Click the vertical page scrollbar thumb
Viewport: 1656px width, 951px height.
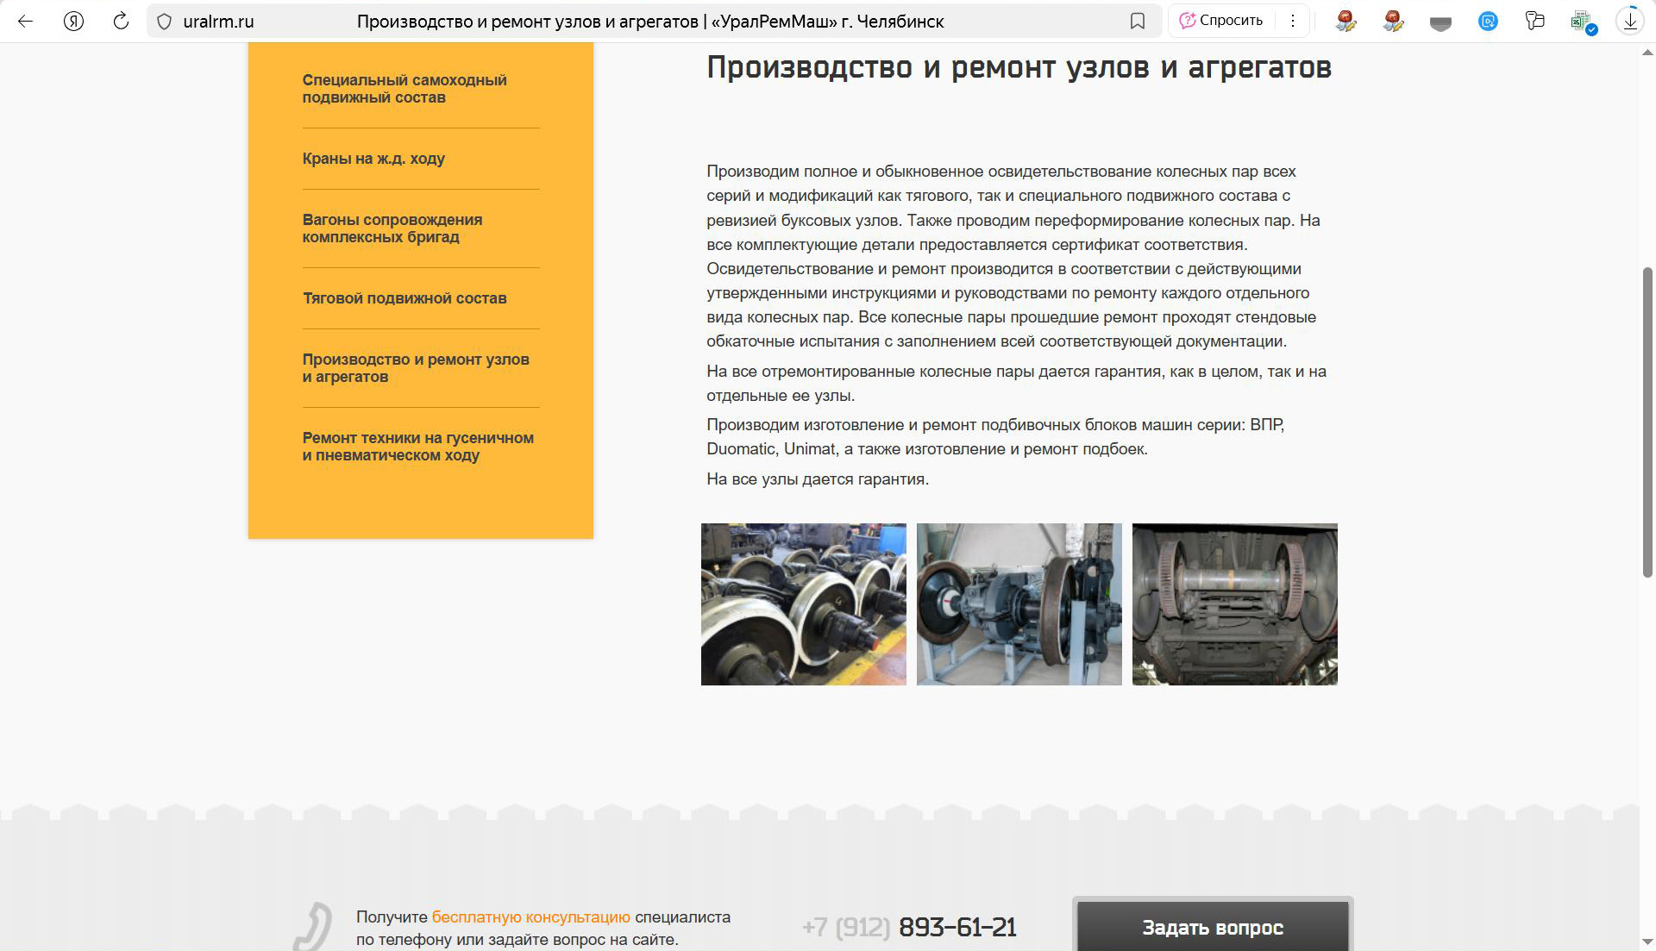coord(1647,422)
